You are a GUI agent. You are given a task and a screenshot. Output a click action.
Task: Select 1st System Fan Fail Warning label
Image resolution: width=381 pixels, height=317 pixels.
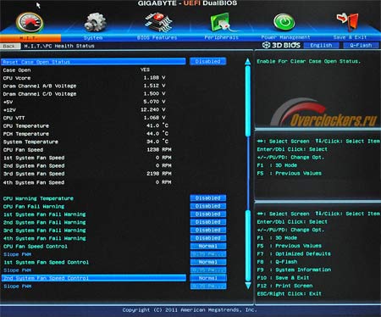[x=44, y=214]
